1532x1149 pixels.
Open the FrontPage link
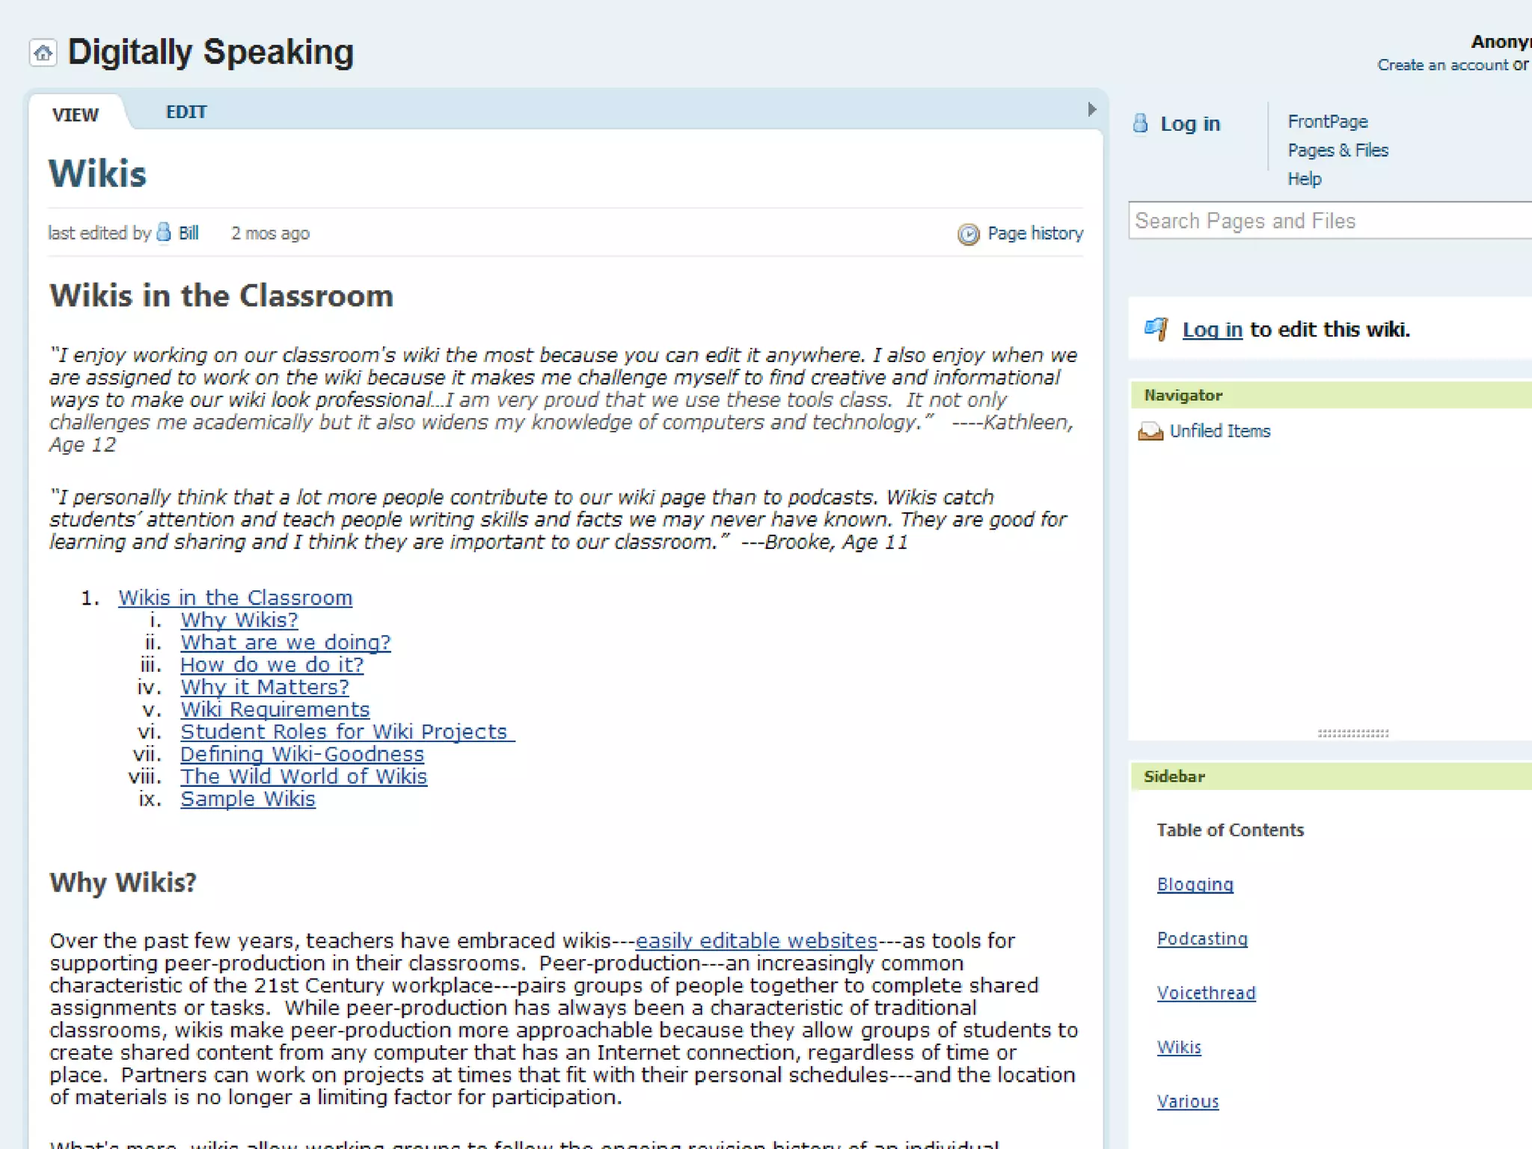tap(1327, 122)
